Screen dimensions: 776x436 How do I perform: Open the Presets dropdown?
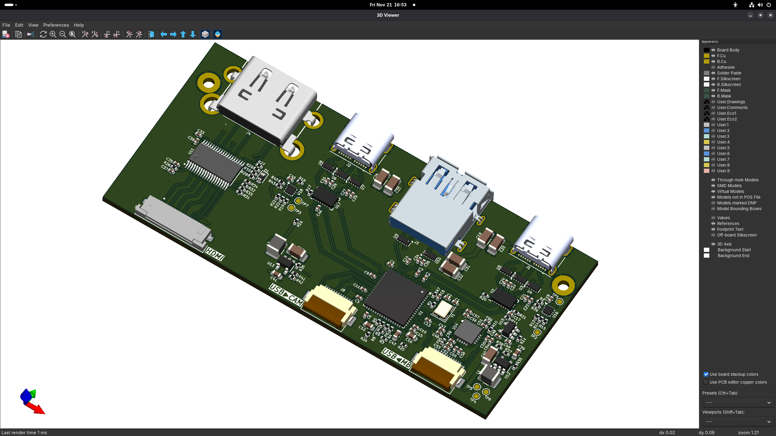[738, 402]
